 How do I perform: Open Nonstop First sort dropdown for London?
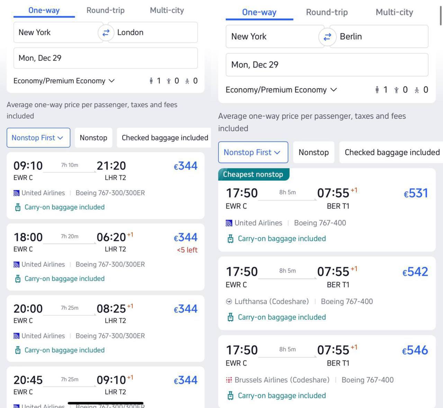(38, 138)
